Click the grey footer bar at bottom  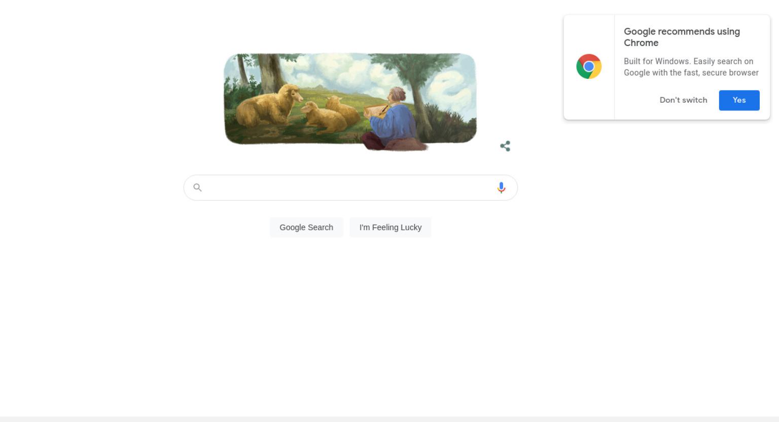[x=389, y=419]
